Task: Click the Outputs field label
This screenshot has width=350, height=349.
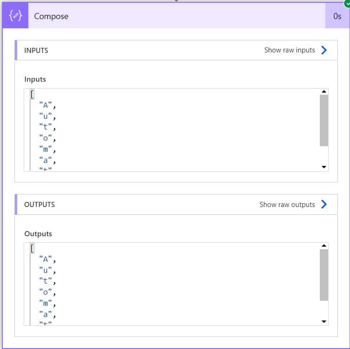Action: pyautogui.click(x=38, y=234)
